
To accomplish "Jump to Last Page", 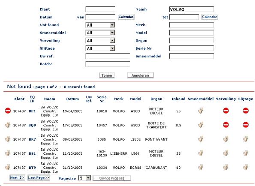I will click(x=39, y=178).
